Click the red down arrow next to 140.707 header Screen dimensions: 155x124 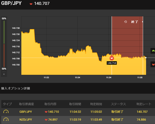(31, 4)
